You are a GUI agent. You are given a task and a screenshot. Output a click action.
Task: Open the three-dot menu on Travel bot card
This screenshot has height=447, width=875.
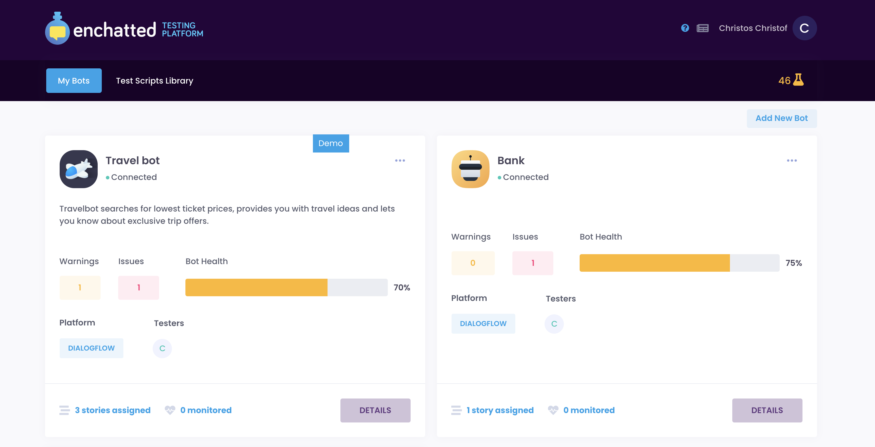coord(400,160)
